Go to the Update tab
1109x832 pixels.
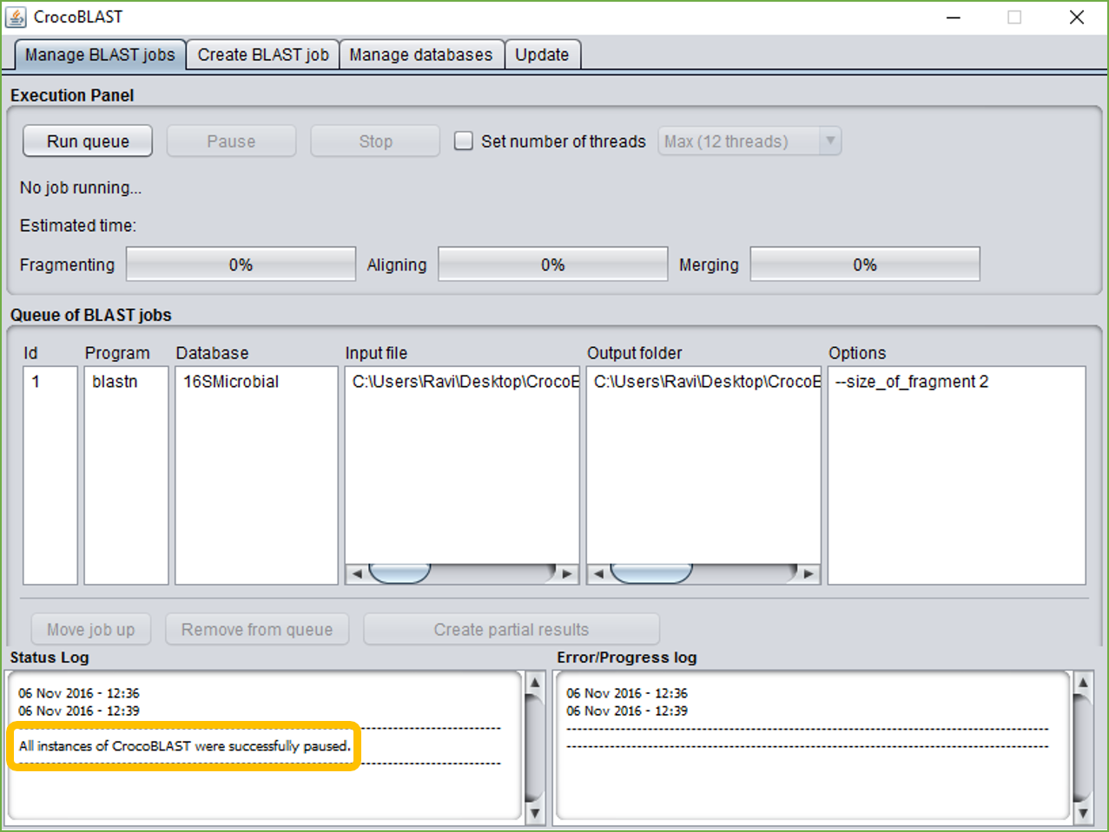pyautogui.click(x=542, y=55)
